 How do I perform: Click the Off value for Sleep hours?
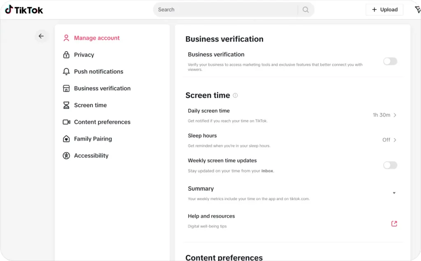[x=386, y=140]
